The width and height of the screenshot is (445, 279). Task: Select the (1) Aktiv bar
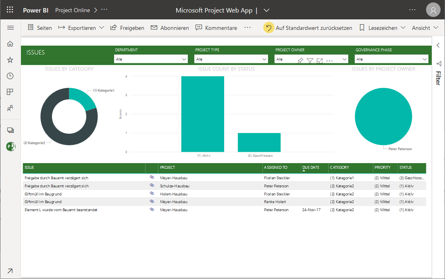203,114
